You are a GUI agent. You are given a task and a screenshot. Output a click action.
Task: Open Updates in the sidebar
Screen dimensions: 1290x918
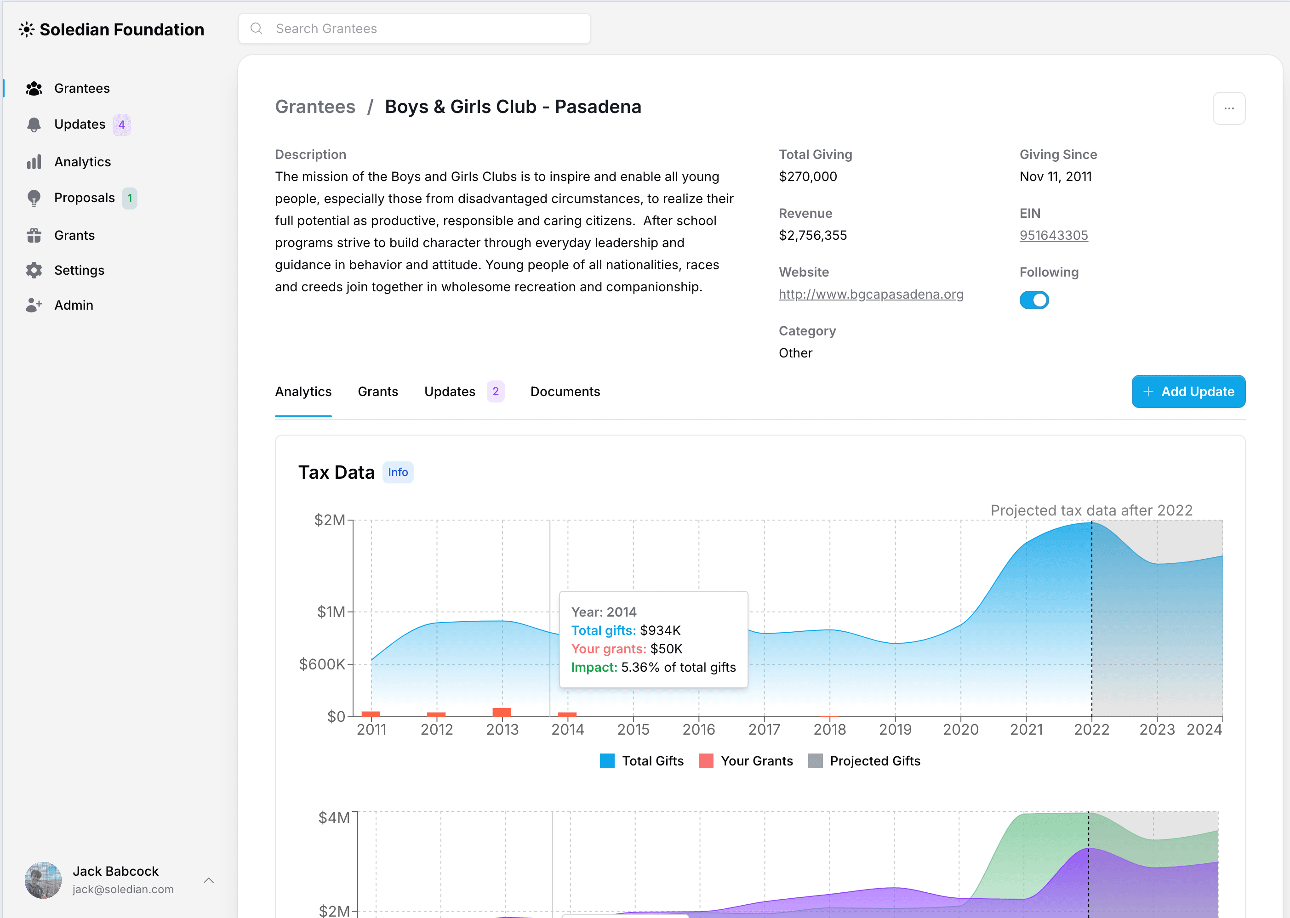tap(80, 125)
